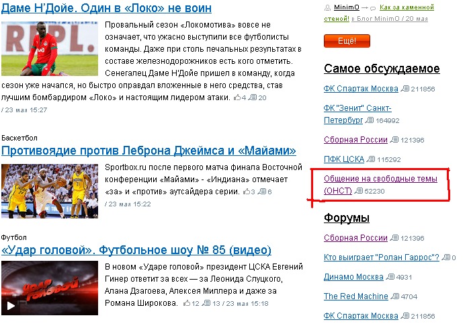Open 'ФК "Зенит" Санкт-Петербург' discussion link
The width and height of the screenshot is (467, 324).
(x=357, y=114)
